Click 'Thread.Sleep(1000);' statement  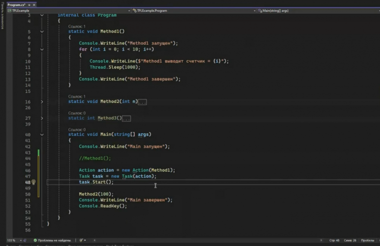click(x=115, y=67)
